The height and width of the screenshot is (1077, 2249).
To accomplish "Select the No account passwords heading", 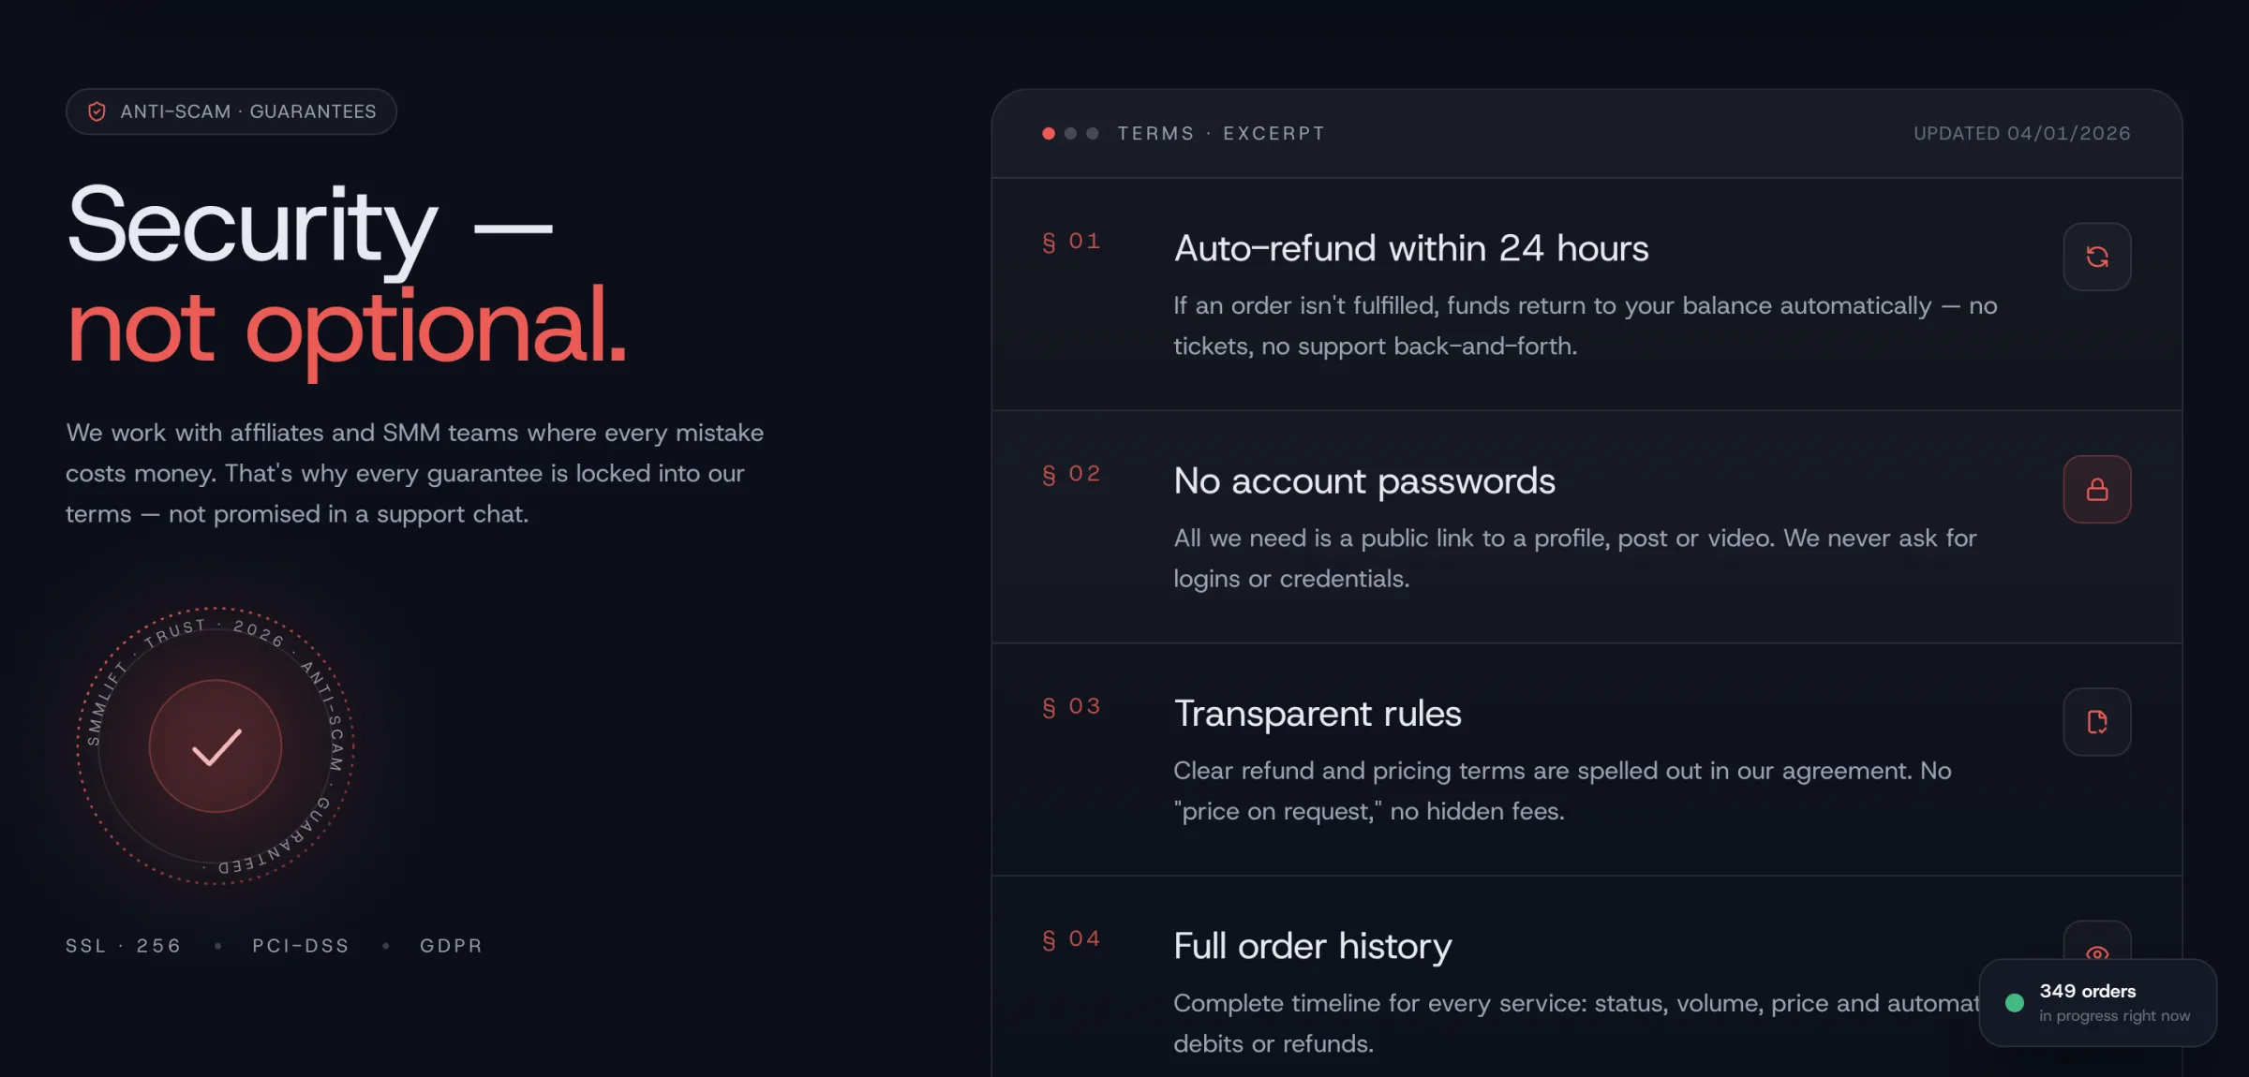I will [x=1363, y=480].
